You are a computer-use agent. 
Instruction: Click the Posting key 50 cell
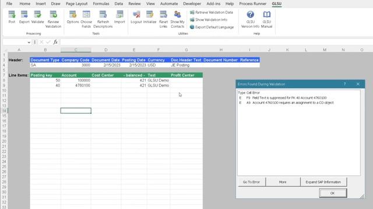(x=45, y=80)
